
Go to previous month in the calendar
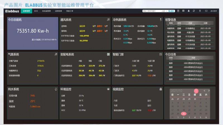204,91
